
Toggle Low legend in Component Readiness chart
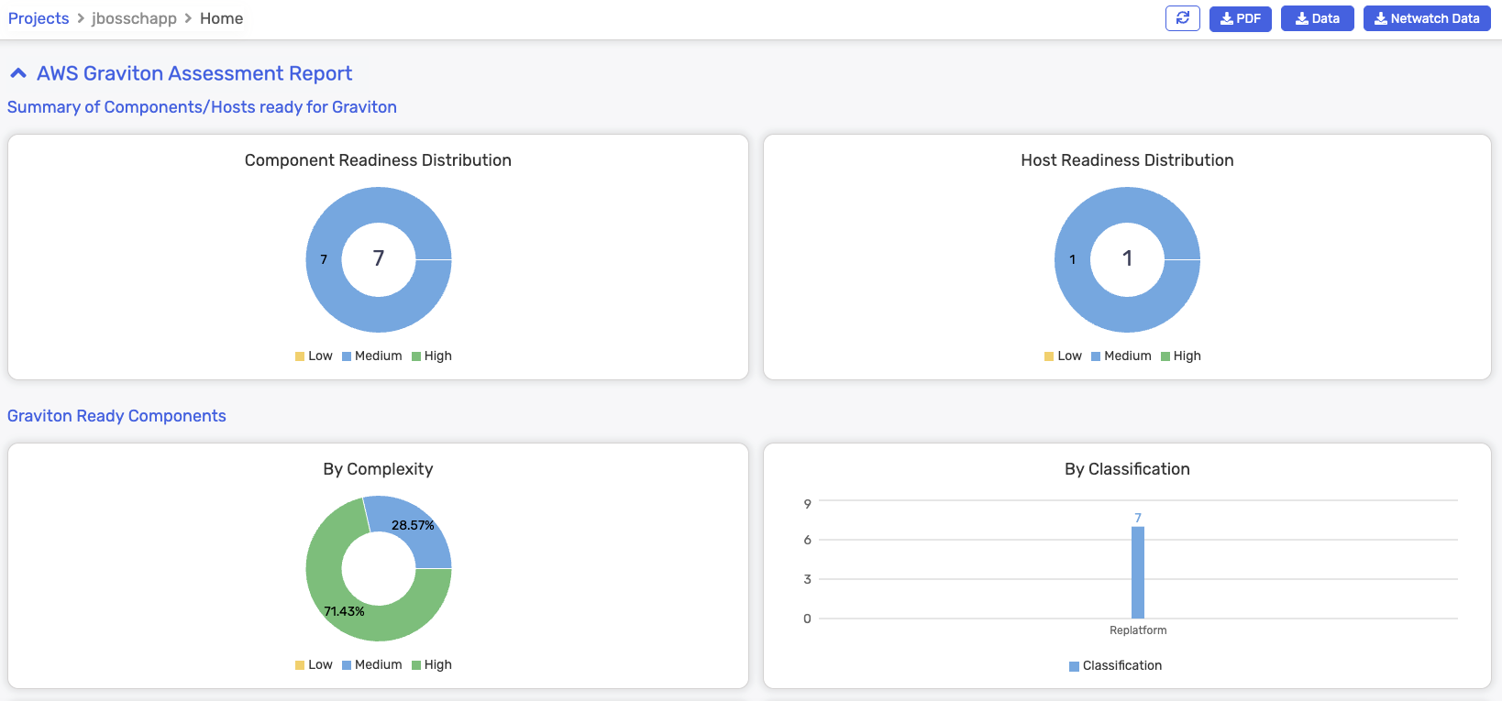314,356
